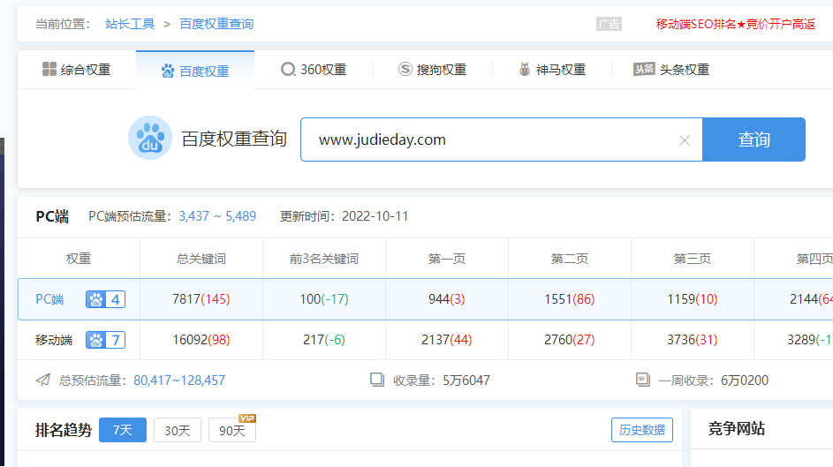Click the 移动端 row label
833x467 pixels.
pyautogui.click(x=54, y=340)
